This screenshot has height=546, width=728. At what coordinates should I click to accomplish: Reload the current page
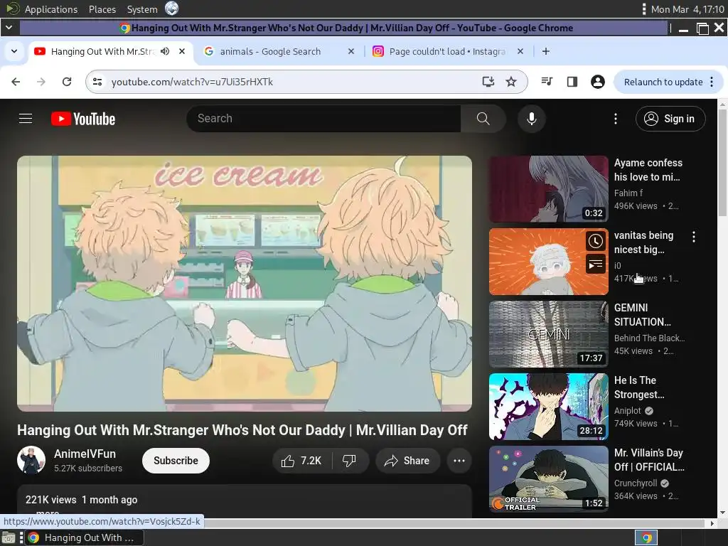point(67,82)
